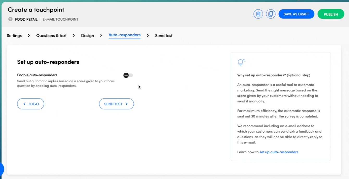Click the lightbulb tip icon

click(x=241, y=62)
